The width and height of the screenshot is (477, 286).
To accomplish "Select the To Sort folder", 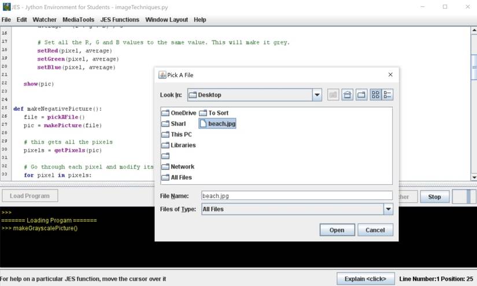I will click(x=214, y=113).
